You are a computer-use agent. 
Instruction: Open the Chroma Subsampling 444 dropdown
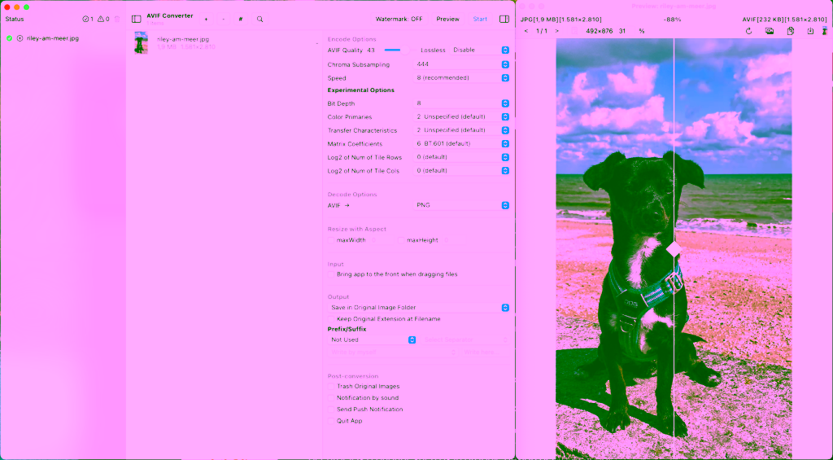click(461, 64)
